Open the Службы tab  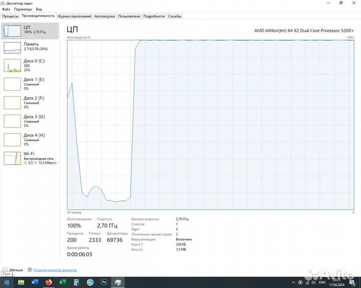(174, 16)
